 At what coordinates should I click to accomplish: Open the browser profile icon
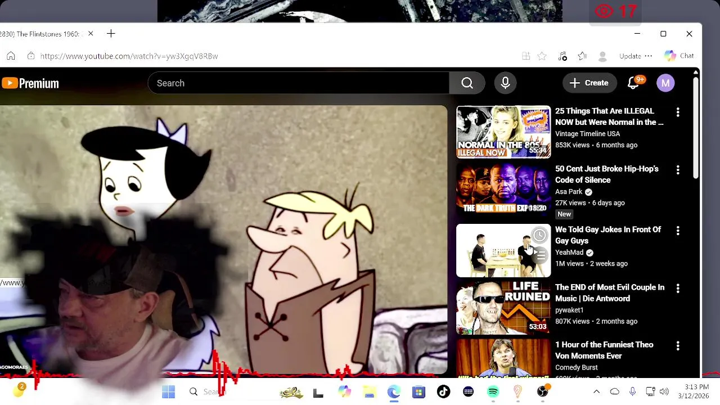click(602, 56)
